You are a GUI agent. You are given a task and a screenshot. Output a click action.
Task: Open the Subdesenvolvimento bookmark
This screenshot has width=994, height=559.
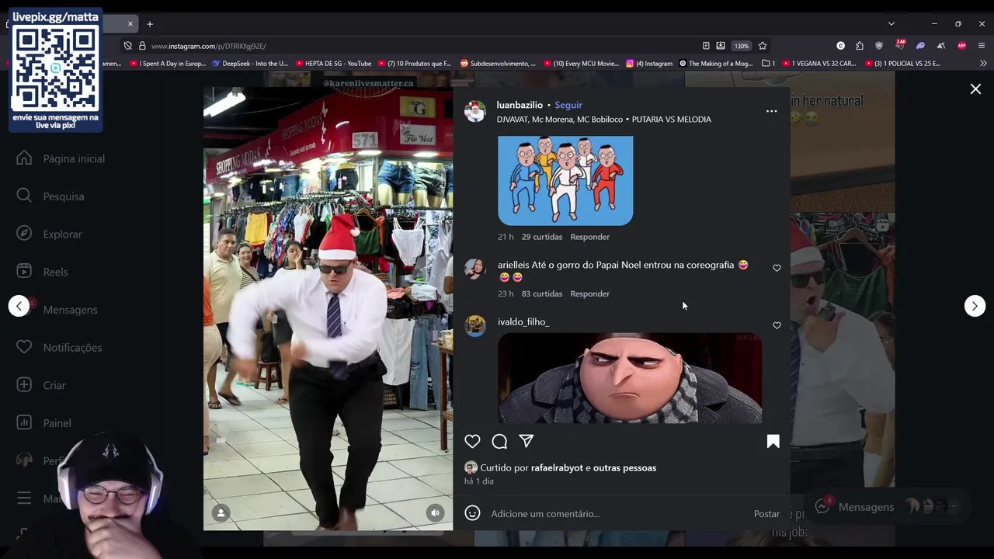(498, 64)
